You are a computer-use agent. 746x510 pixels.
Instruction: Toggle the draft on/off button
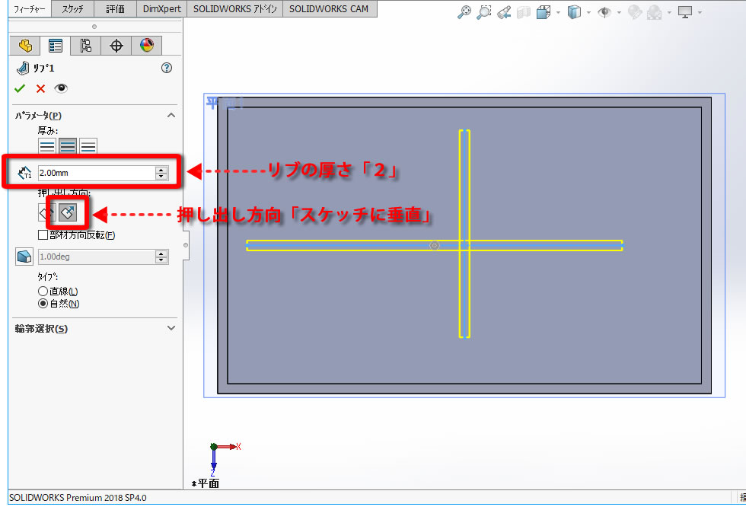coord(24,257)
